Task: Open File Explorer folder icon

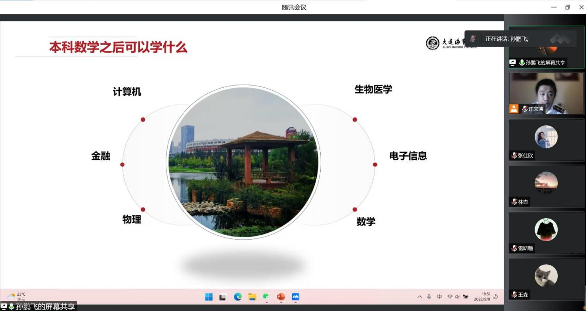Action: (x=252, y=297)
